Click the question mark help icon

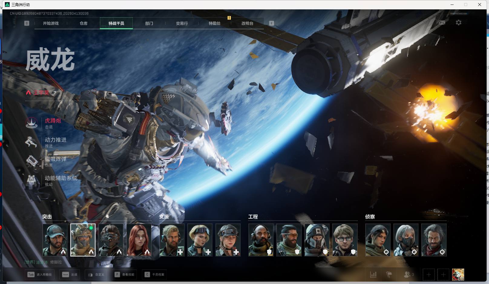pos(55,93)
